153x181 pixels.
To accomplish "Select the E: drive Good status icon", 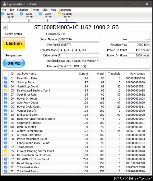I will click(x=41, y=14).
